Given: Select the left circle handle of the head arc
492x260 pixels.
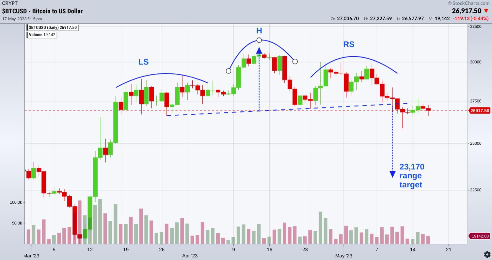Looking at the screenshot, I should [229, 71].
